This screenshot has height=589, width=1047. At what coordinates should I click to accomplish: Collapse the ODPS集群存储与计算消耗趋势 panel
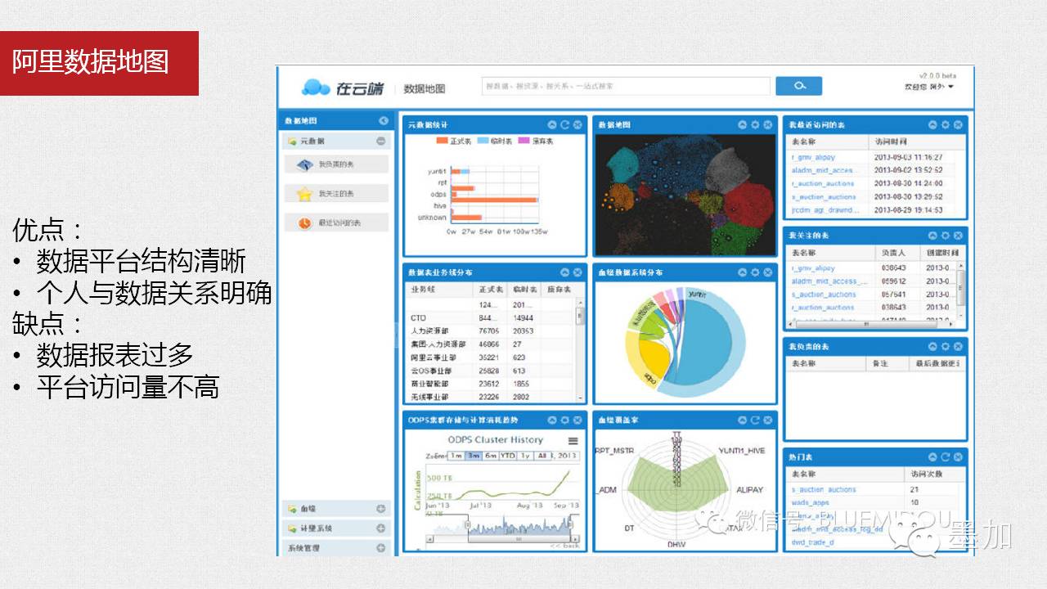(552, 420)
